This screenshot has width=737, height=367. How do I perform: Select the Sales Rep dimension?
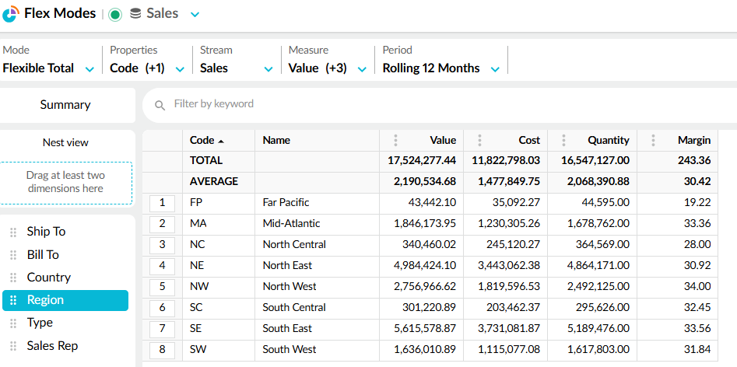52,346
